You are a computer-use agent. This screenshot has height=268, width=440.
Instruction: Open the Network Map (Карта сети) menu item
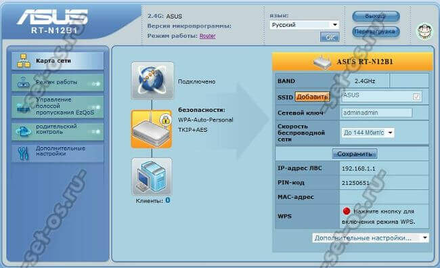tap(58, 61)
